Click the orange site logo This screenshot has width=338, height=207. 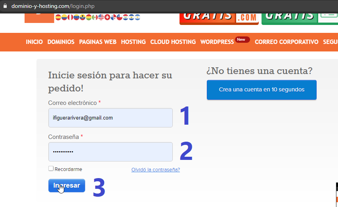(x=39, y=18)
